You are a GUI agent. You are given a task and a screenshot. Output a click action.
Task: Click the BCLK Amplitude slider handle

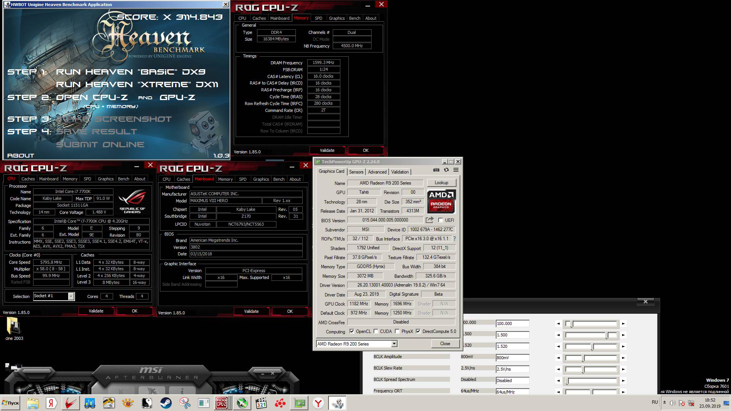point(583,358)
